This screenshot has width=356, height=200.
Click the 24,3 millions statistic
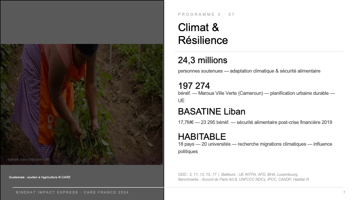point(203,60)
